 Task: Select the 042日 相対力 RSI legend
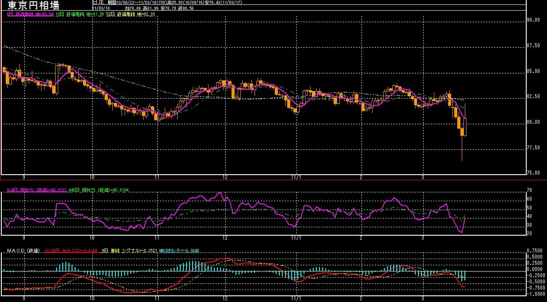tap(99, 190)
